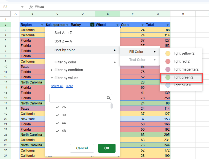Click the Texas cell in row 10
This screenshot has width=209, height=159.
click(x=32, y=67)
